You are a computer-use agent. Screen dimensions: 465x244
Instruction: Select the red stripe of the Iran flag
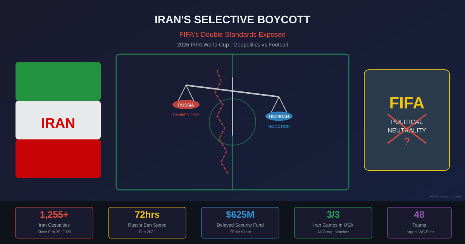coord(58,159)
